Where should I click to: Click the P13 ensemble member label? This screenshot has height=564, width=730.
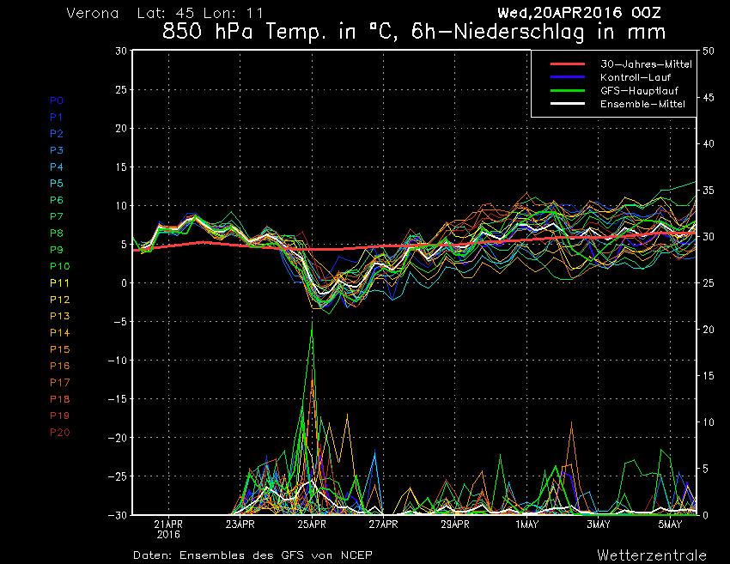coord(59,316)
